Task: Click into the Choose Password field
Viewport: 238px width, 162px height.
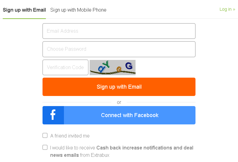Action: point(119,49)
